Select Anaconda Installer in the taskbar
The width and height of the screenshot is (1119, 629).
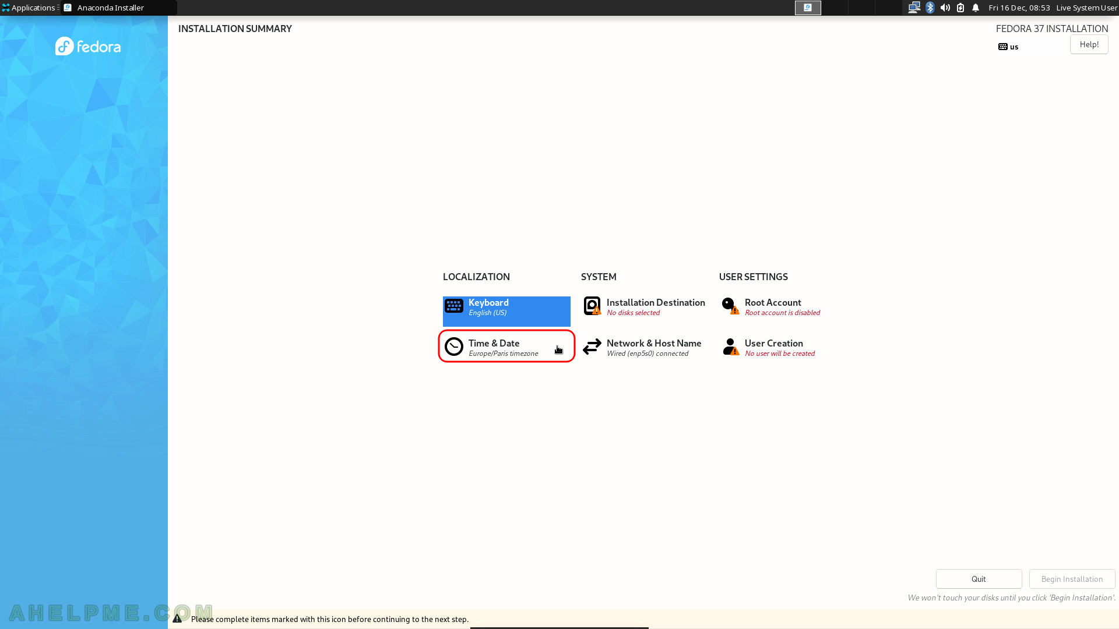point(119,8)
